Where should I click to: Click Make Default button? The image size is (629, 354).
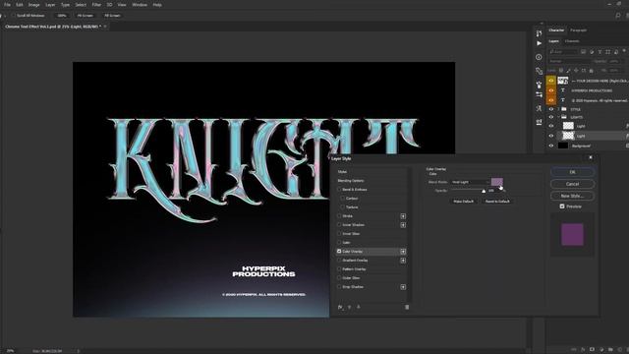[x=463, y=201]
